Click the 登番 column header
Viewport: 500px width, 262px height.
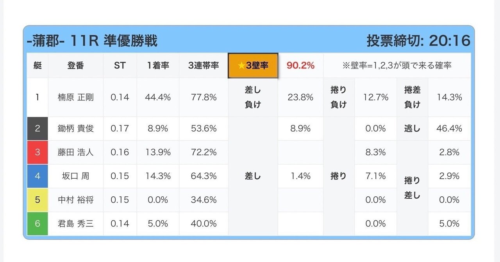76,66
